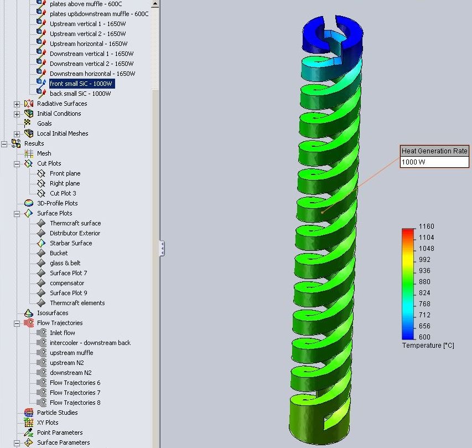The height and width of the screenshot is (448, 472).
Task: Expand the Radiative Surfaces node
Action: coord(17,104)
